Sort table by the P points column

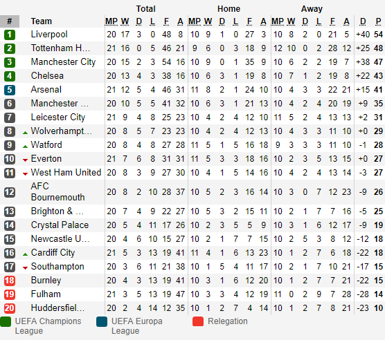[378, 21]
